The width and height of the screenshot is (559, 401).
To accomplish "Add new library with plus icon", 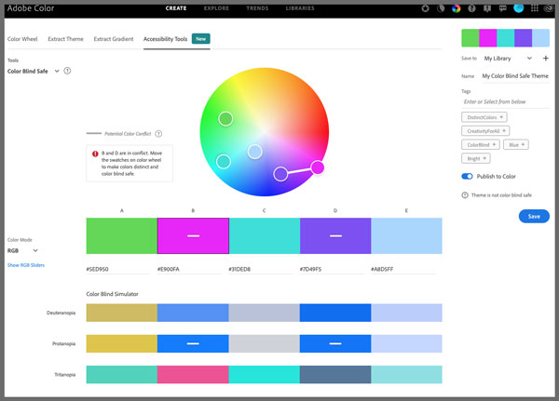I will [545, 58].
